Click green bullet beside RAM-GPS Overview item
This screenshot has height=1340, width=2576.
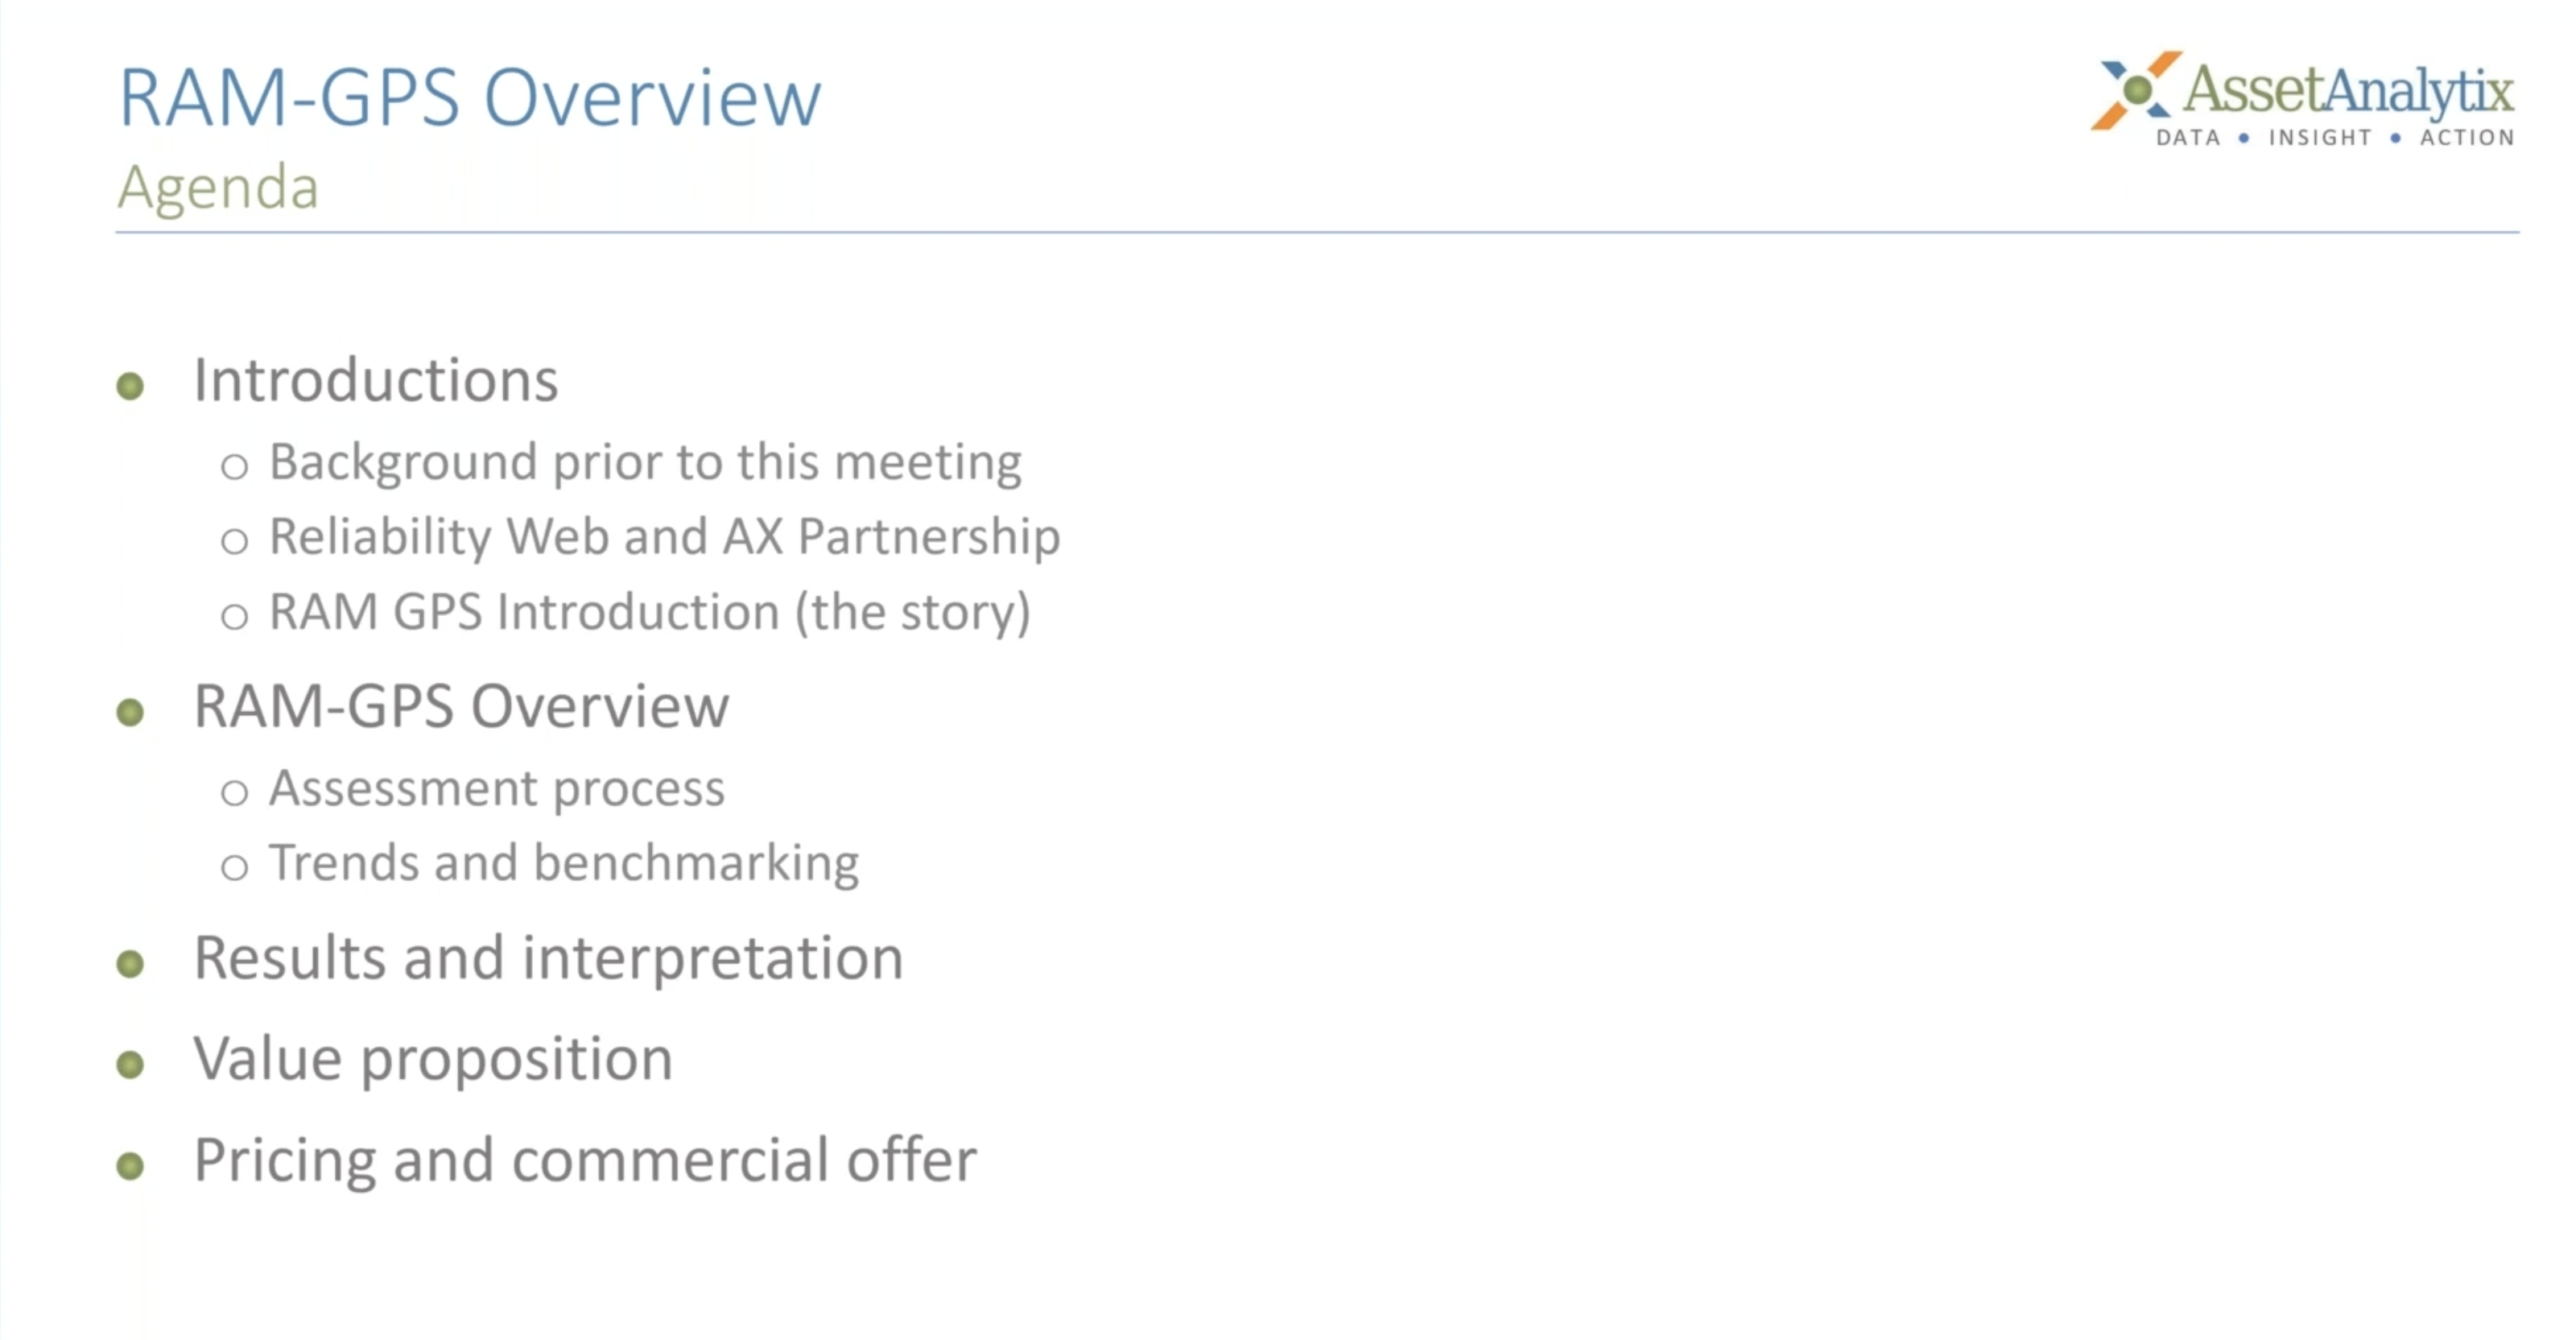[x=130, y=712]
